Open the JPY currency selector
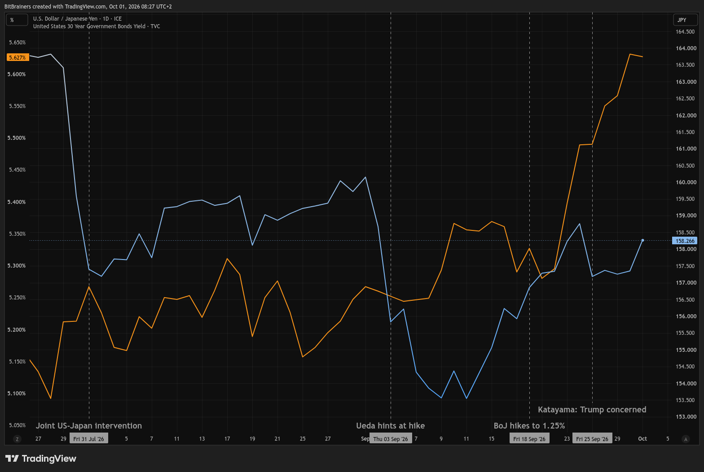The image size is (704, 472). (x=685, y=20)
